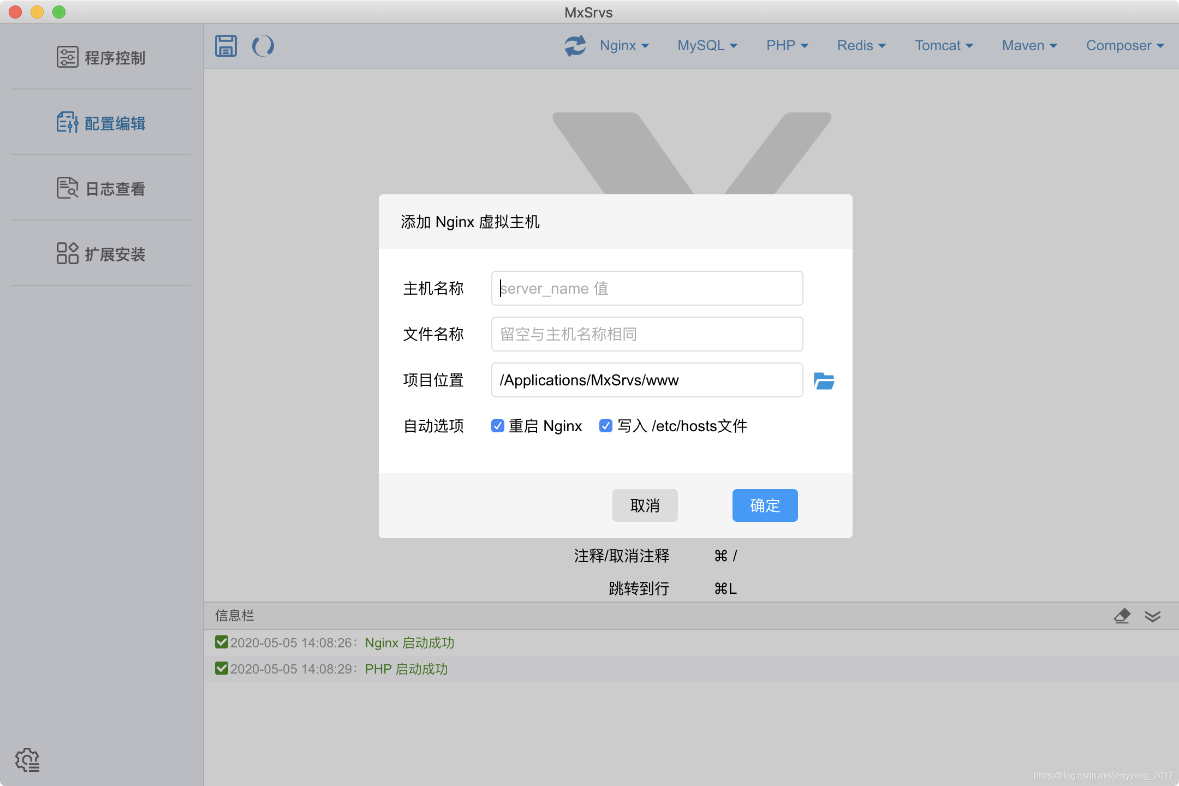Select 程序控制 in the sidebar
The height and width of the screenshot is (786, 1179).
point(101,57)
